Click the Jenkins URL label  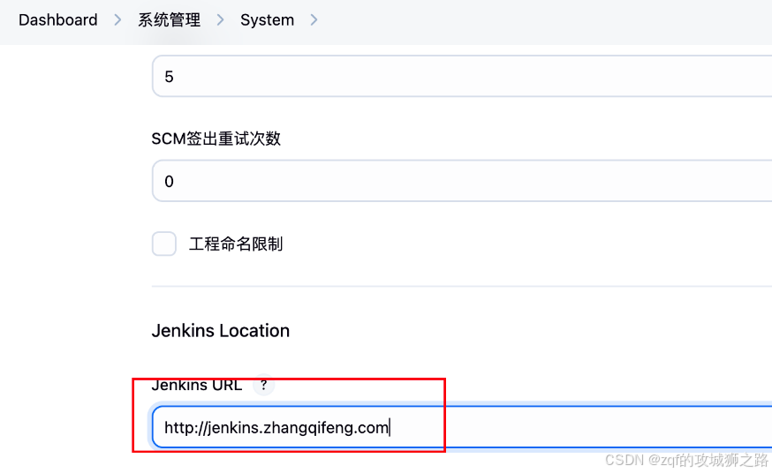[x=197, y=385]
